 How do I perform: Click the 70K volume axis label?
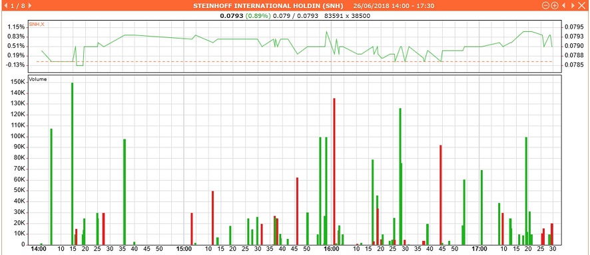[x=19, y=169]
